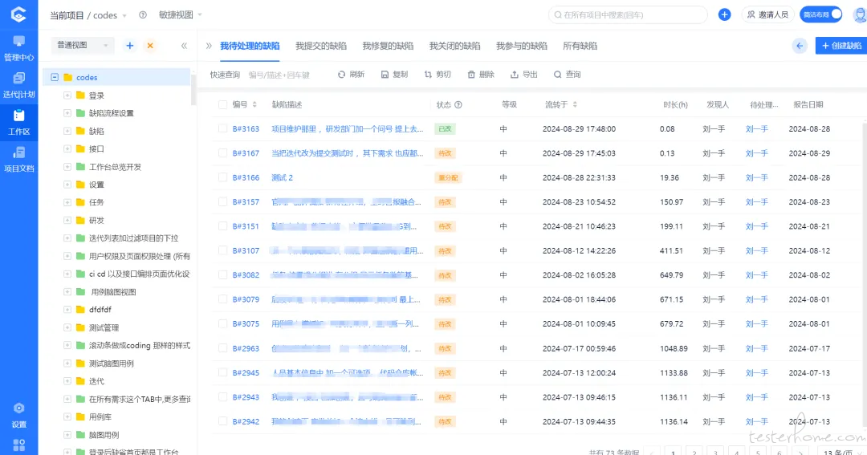Expand the 接口 folder node
867x455 pixels.
pyautogui.click(x=67, y=148)
